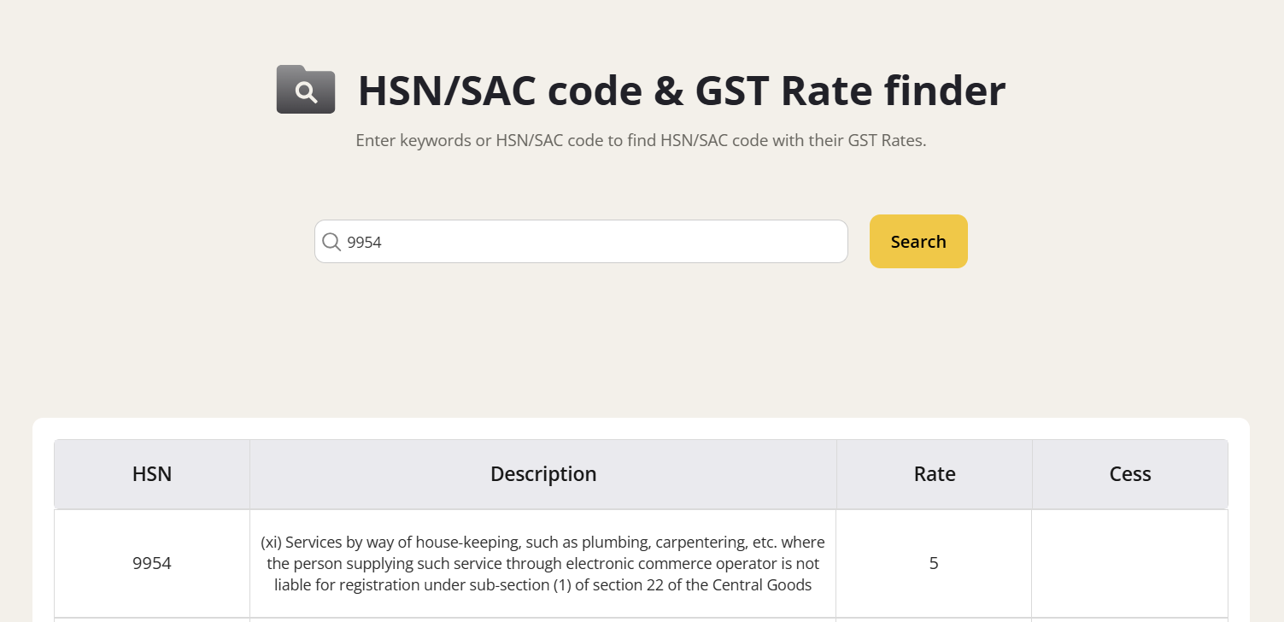Click the electronic commerce operator description line

[543, 564]
